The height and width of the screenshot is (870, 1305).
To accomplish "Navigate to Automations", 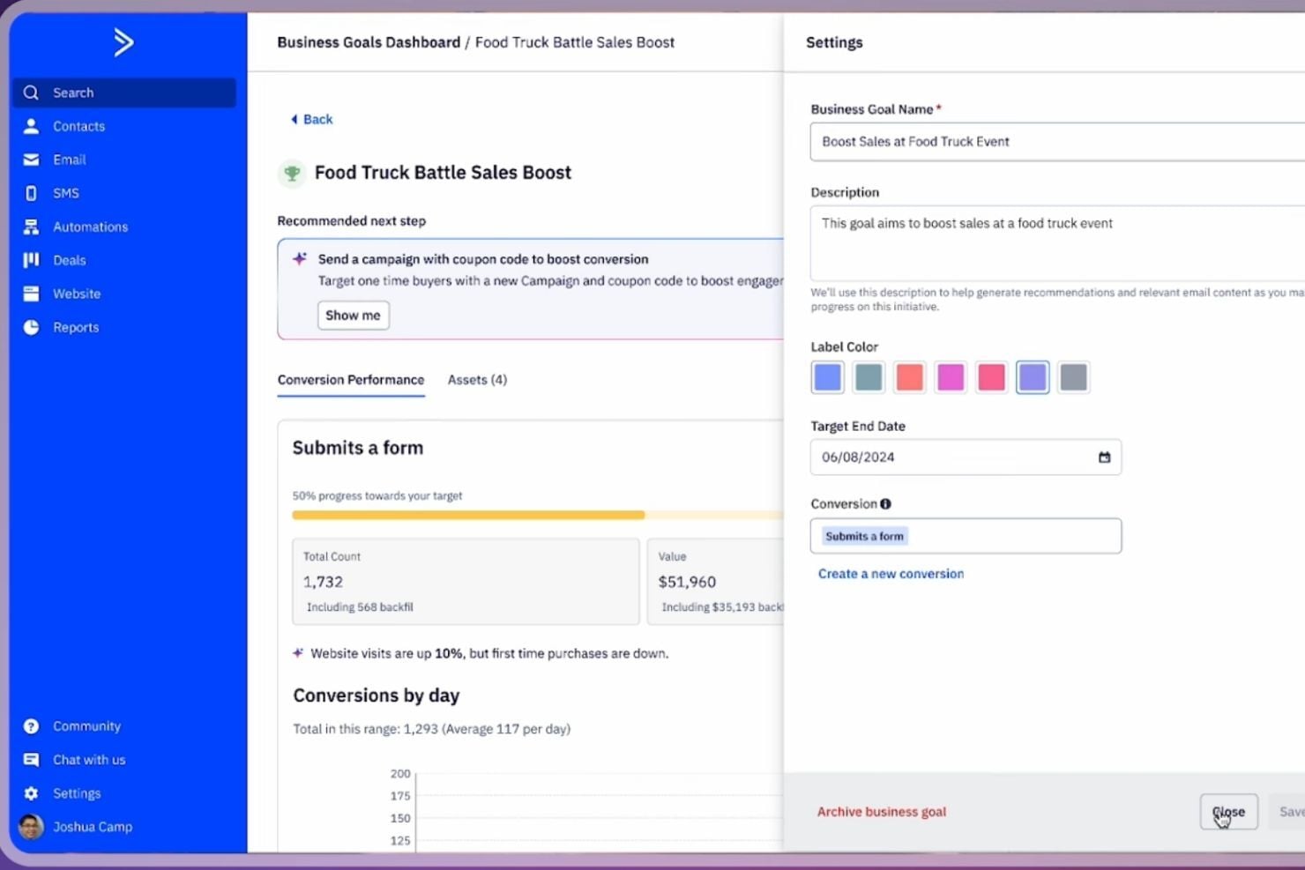I will point(89,227).
